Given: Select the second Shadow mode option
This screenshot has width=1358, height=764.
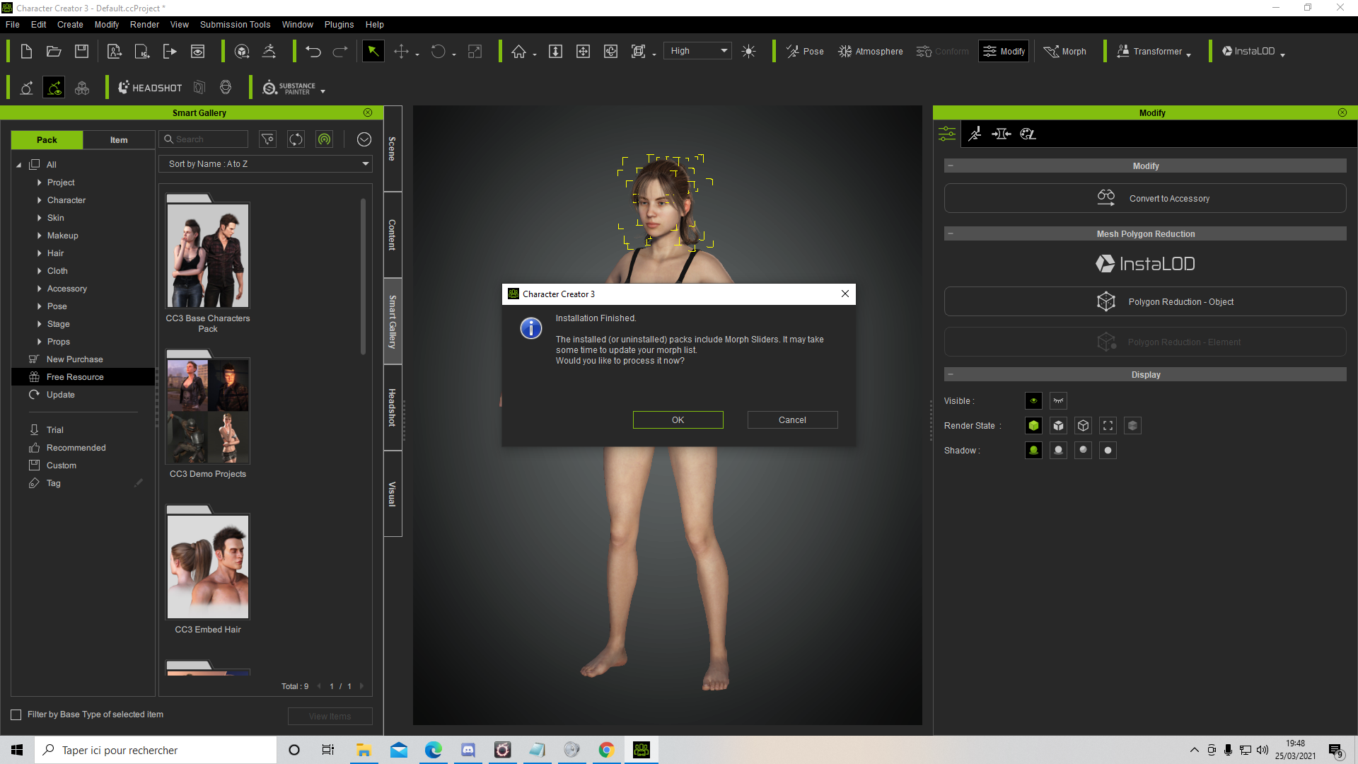Looking at the screenshot, I should pyautogui.click(x=1058, y=451).
